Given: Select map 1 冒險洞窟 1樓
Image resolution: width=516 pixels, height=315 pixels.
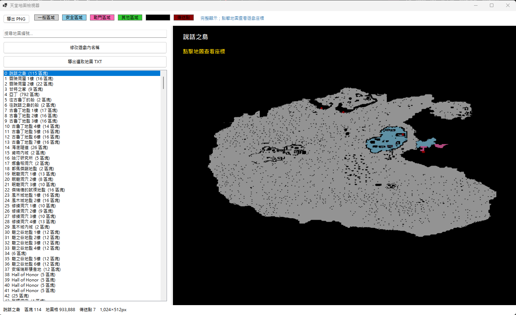Looking at the screenshot, I should (x=82, y=78).
